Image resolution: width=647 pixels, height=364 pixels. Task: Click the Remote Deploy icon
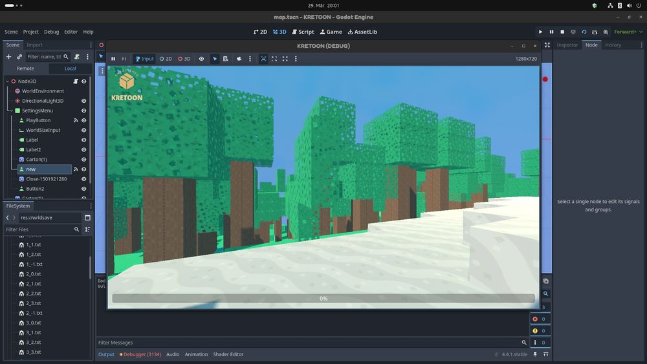(x=573, y=32)
